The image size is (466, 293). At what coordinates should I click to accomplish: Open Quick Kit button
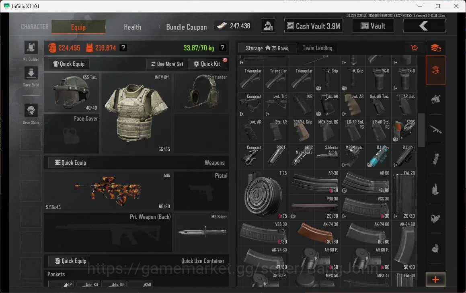click(207, 64)
